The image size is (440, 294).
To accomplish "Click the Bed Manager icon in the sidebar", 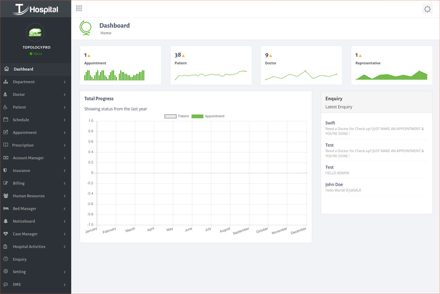I will (6, 209).
